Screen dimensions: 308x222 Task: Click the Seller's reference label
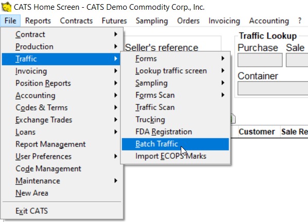pos(162,48)
